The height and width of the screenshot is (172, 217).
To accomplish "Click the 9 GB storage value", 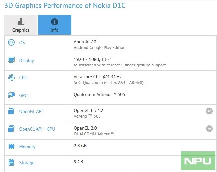I will [78, 162].
